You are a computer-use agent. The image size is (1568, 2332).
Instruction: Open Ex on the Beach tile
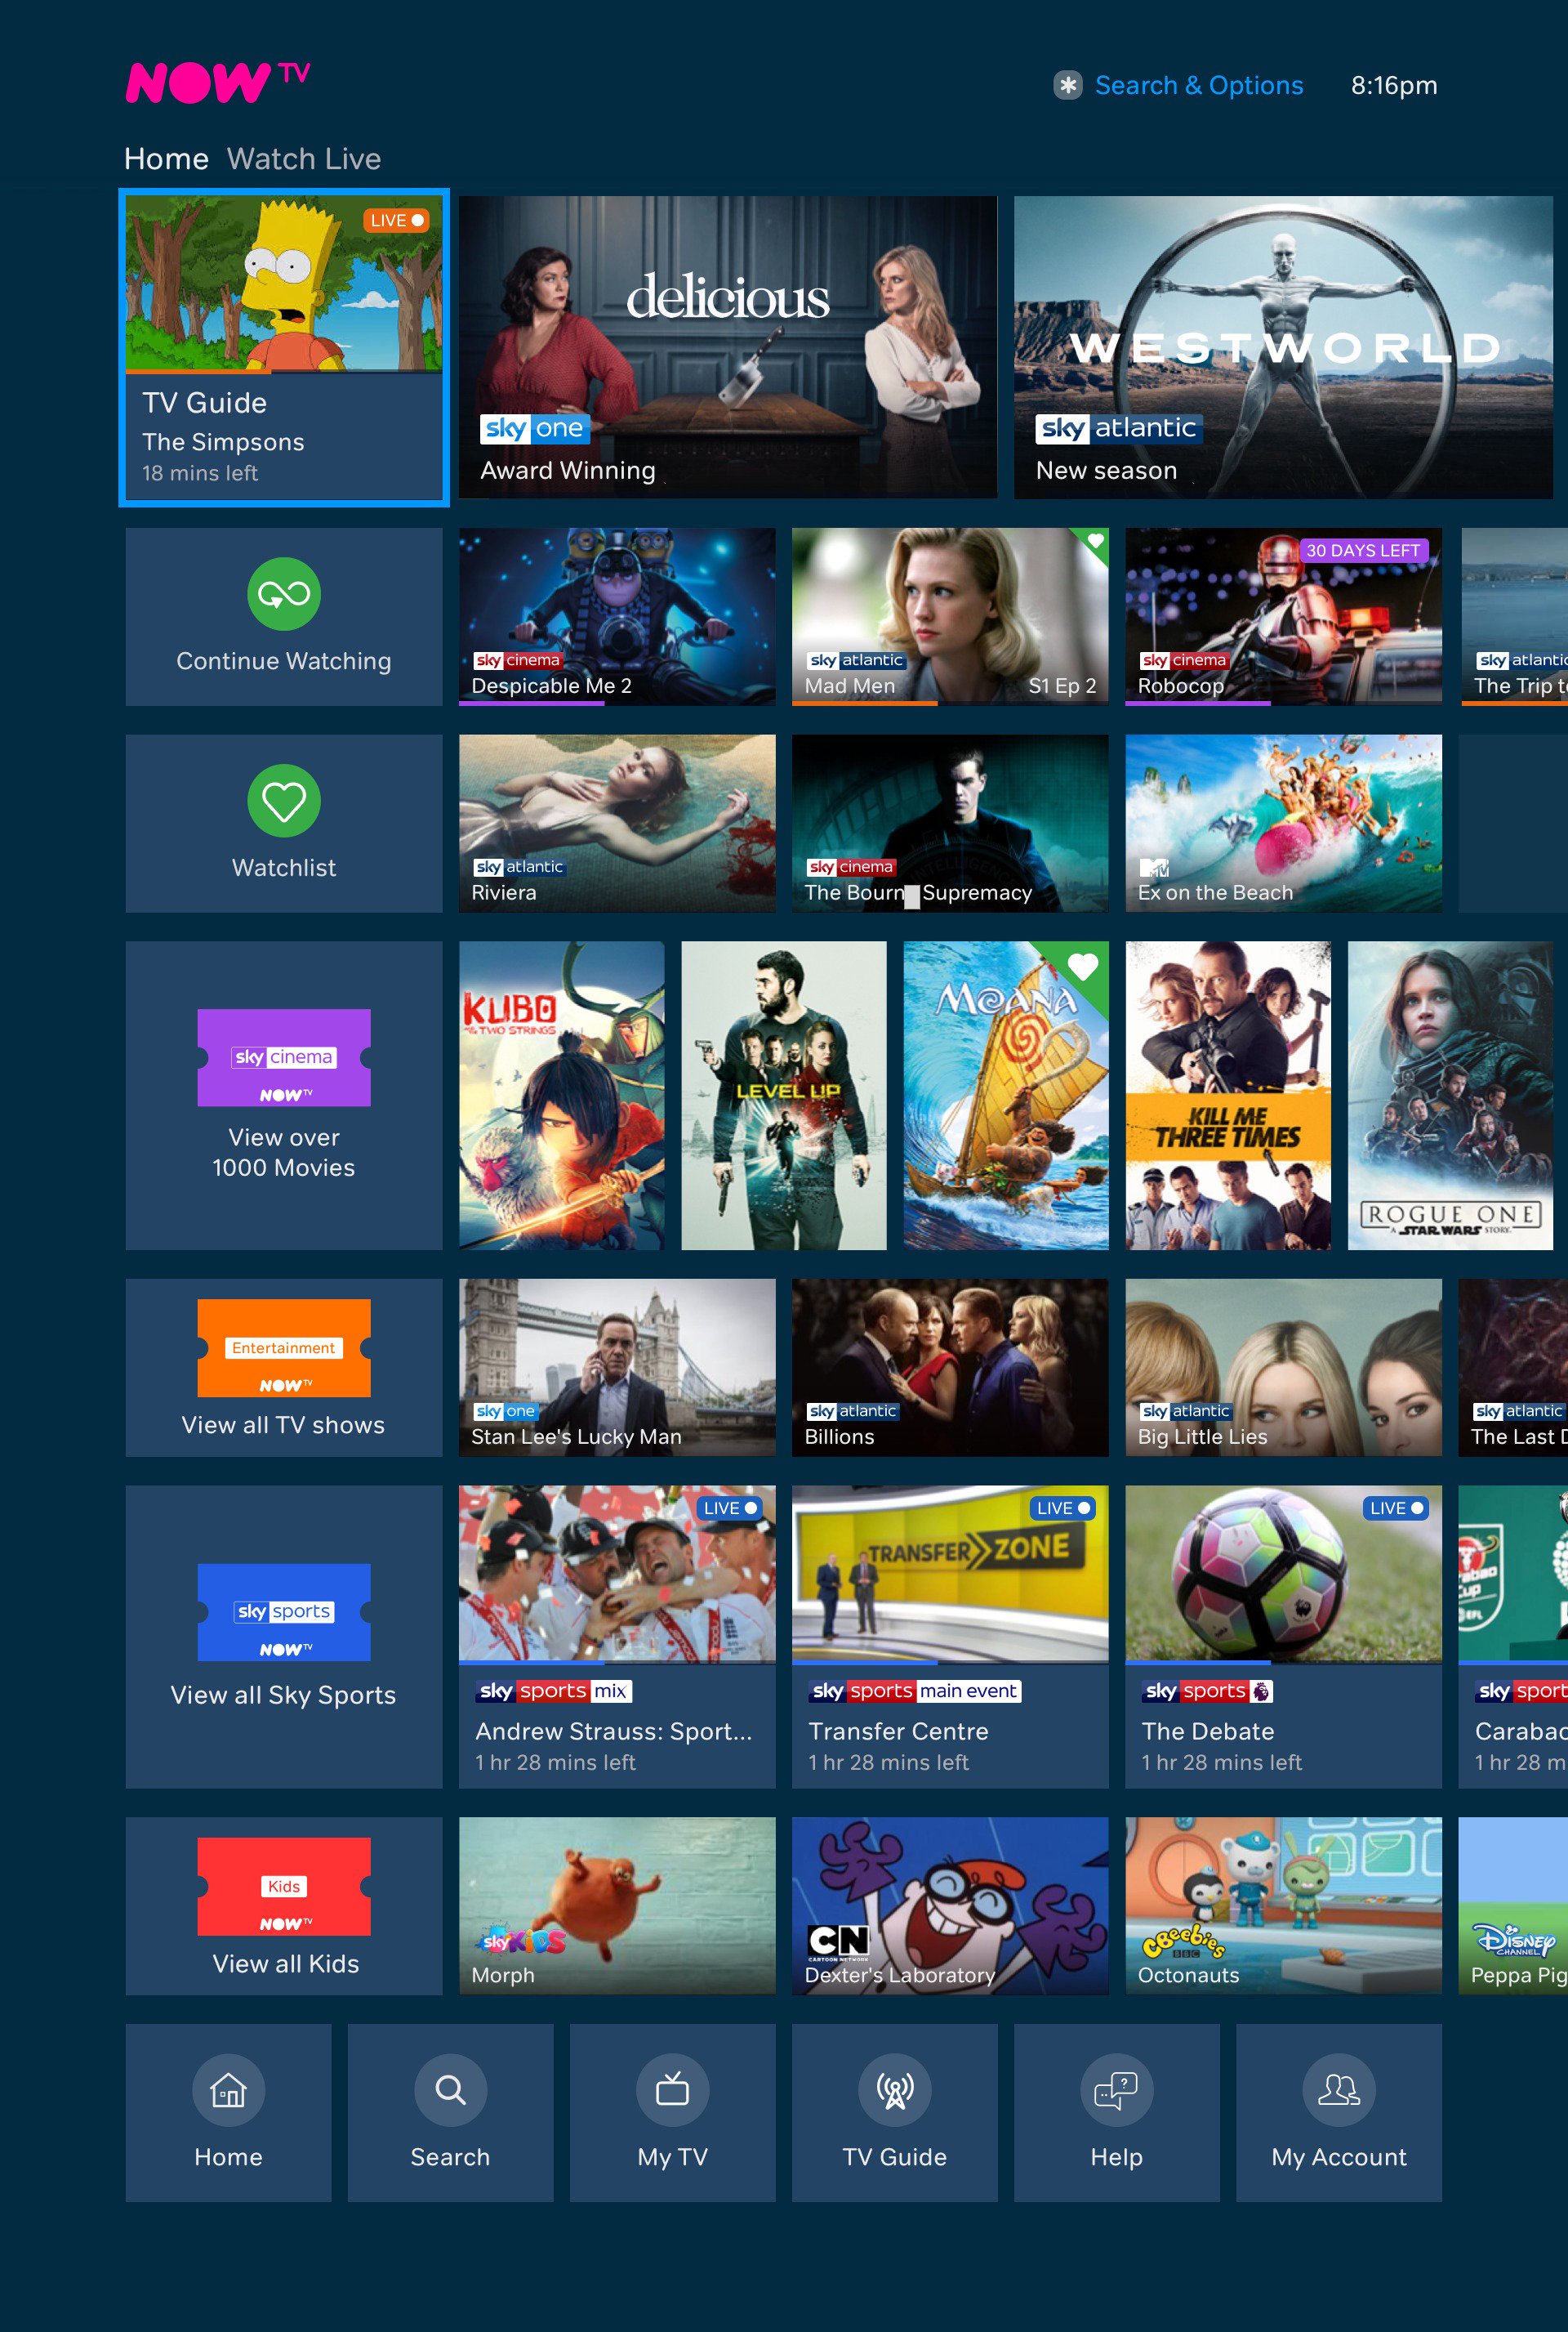coord(1283,824)
